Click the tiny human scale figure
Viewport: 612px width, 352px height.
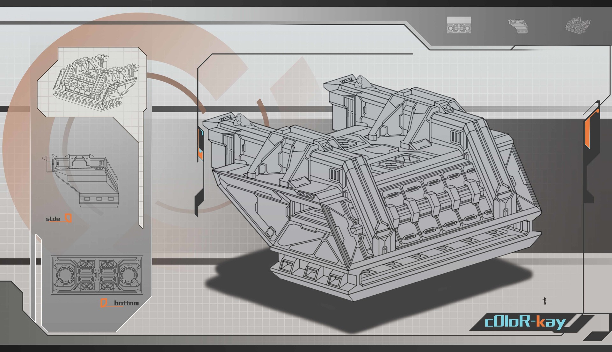point(545,301)
